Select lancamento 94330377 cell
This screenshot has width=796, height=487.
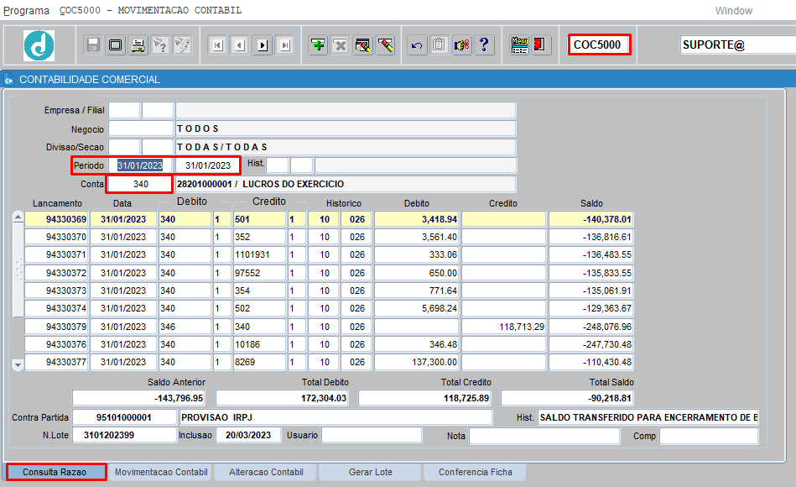(x=56, y=362)
